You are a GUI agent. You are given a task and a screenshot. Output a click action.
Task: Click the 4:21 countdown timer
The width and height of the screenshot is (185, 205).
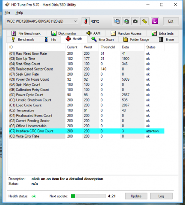(x=112, y=196)
